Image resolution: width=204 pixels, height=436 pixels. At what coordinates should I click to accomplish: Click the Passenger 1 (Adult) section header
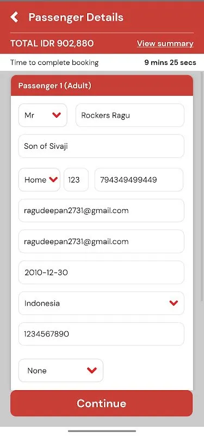point(102,86)
